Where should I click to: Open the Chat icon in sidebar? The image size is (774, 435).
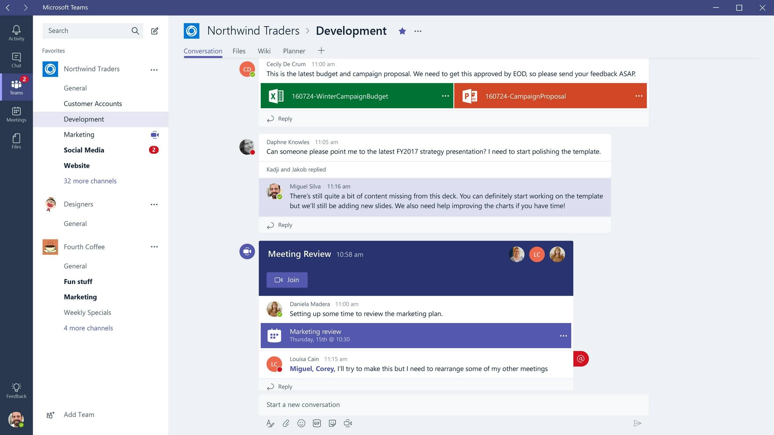coord(16,60)
